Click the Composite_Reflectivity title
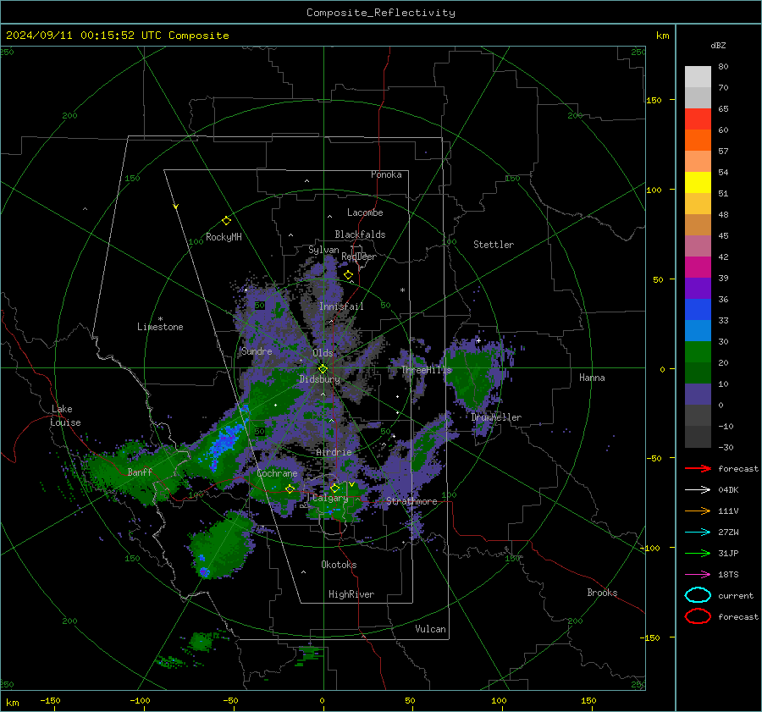 (x=380, y=13)
